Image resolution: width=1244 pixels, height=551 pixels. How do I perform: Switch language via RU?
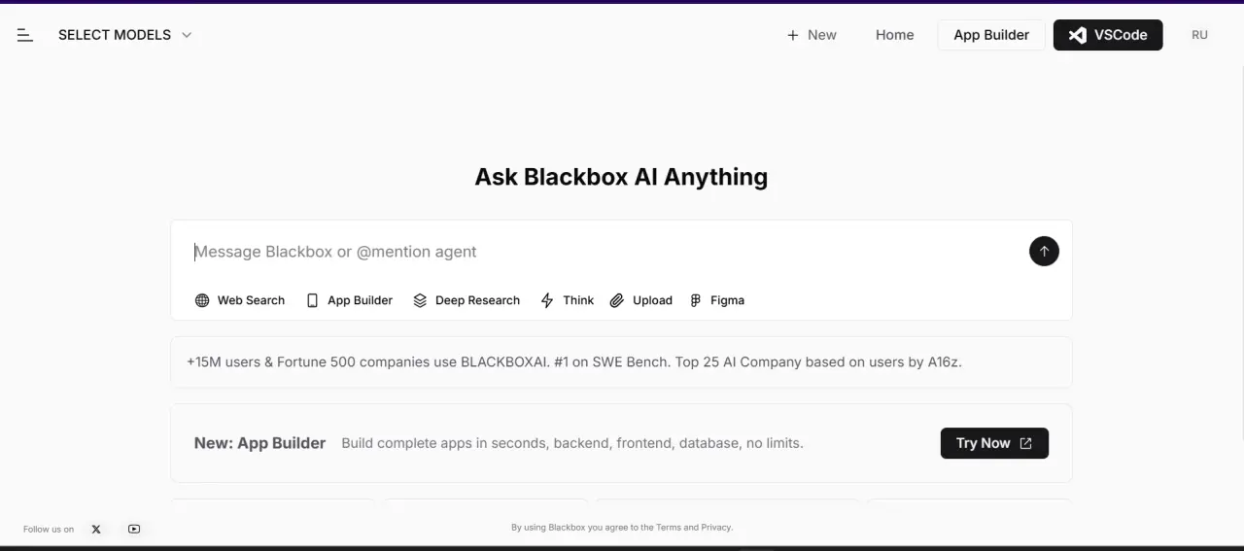click(x=1199, y=35)
